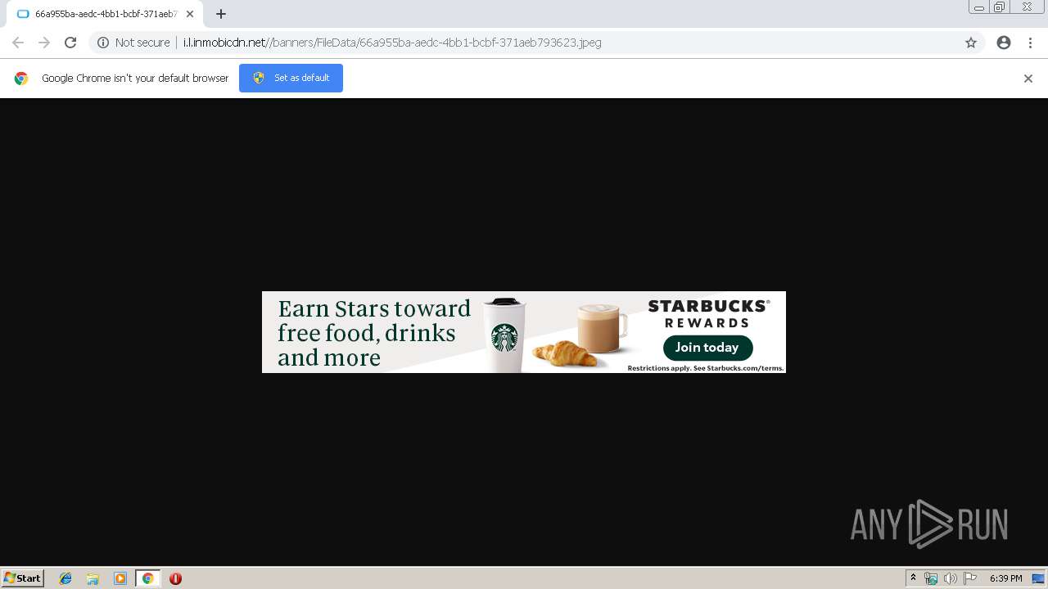Select the Chrome taskbar button

[x=147, y=578]
